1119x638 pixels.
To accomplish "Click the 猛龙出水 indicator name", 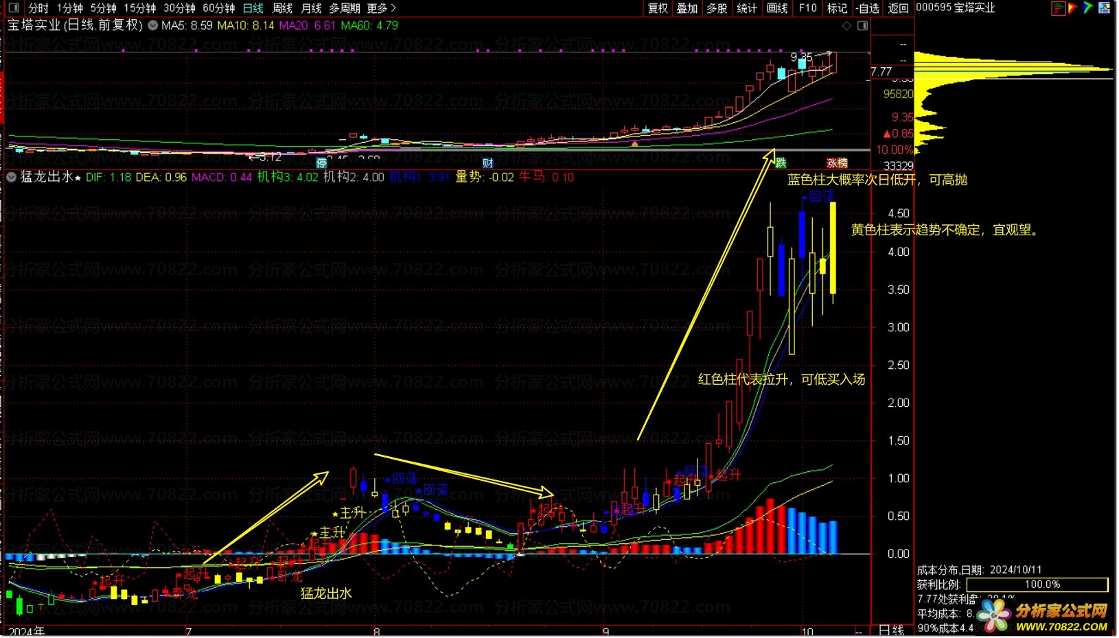I will pyautogui.click(x=47, y=177).
